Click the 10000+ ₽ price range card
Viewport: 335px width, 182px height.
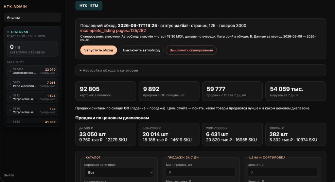(x=296, y=134)
